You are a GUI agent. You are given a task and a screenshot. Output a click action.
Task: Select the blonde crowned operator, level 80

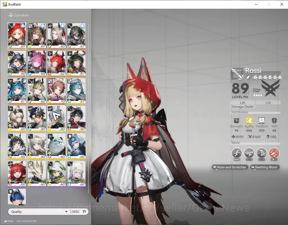coord(17,119)
